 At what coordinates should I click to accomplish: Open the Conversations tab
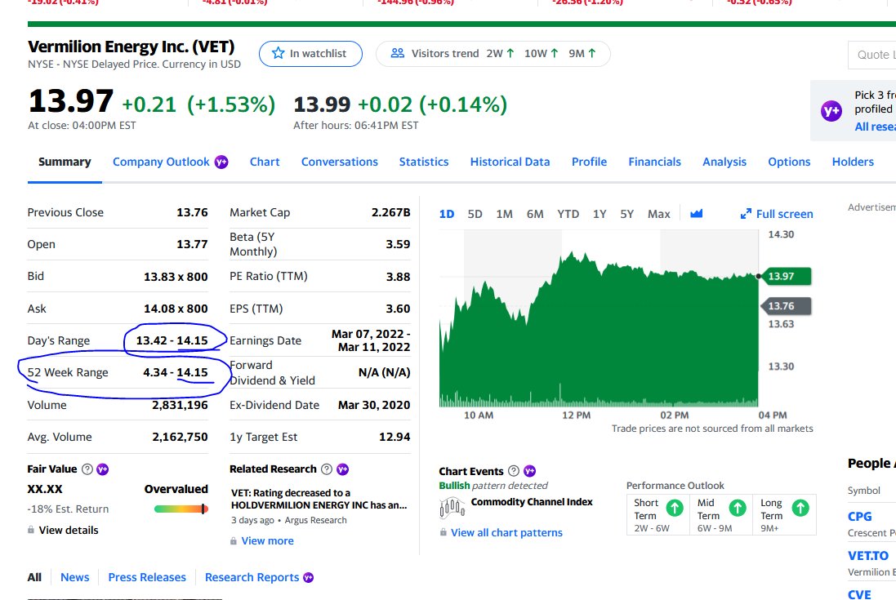point(340,162)
